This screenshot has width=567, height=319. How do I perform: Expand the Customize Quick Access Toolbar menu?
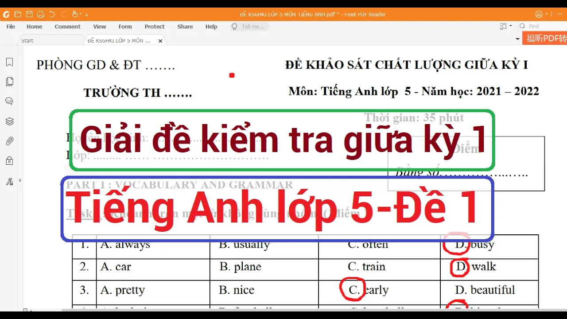click(x=86, y=15)
